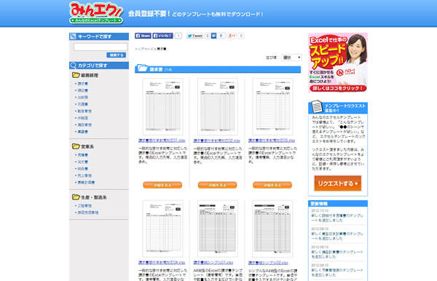
Task: Click the 請求書縦シンプル02.xlsx file link
Action: pos(268,263)
